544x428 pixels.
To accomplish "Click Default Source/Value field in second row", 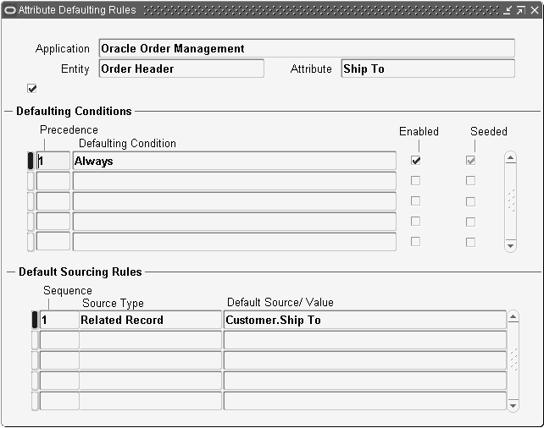I will (x=365, y=340).
